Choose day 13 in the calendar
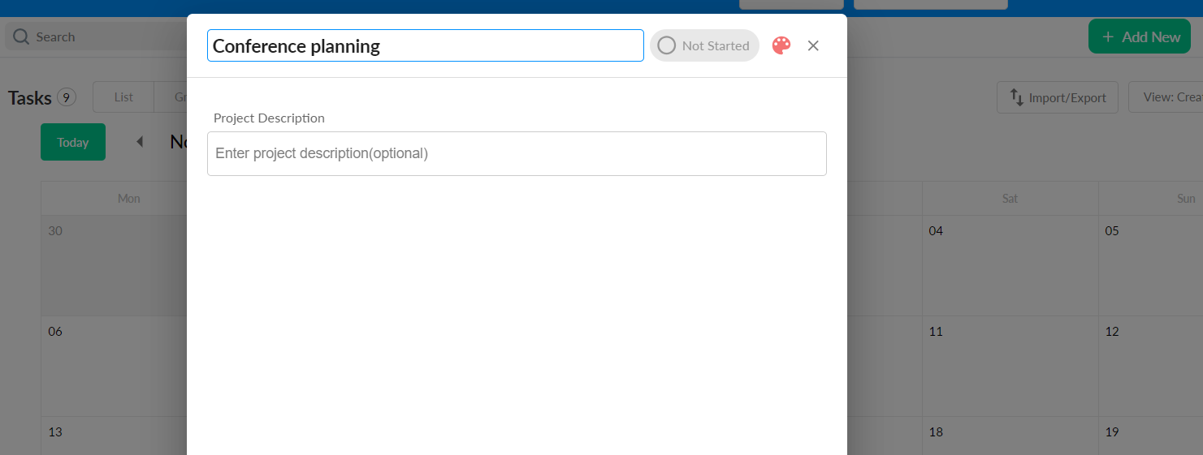The height and width of the screenshot is (455, 1203). (x=114, y=439)
